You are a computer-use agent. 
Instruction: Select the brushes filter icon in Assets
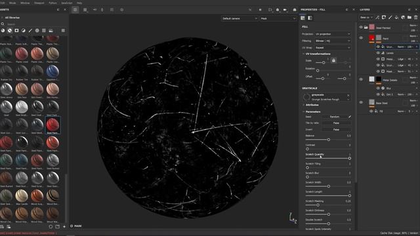(x=30, y=31)
